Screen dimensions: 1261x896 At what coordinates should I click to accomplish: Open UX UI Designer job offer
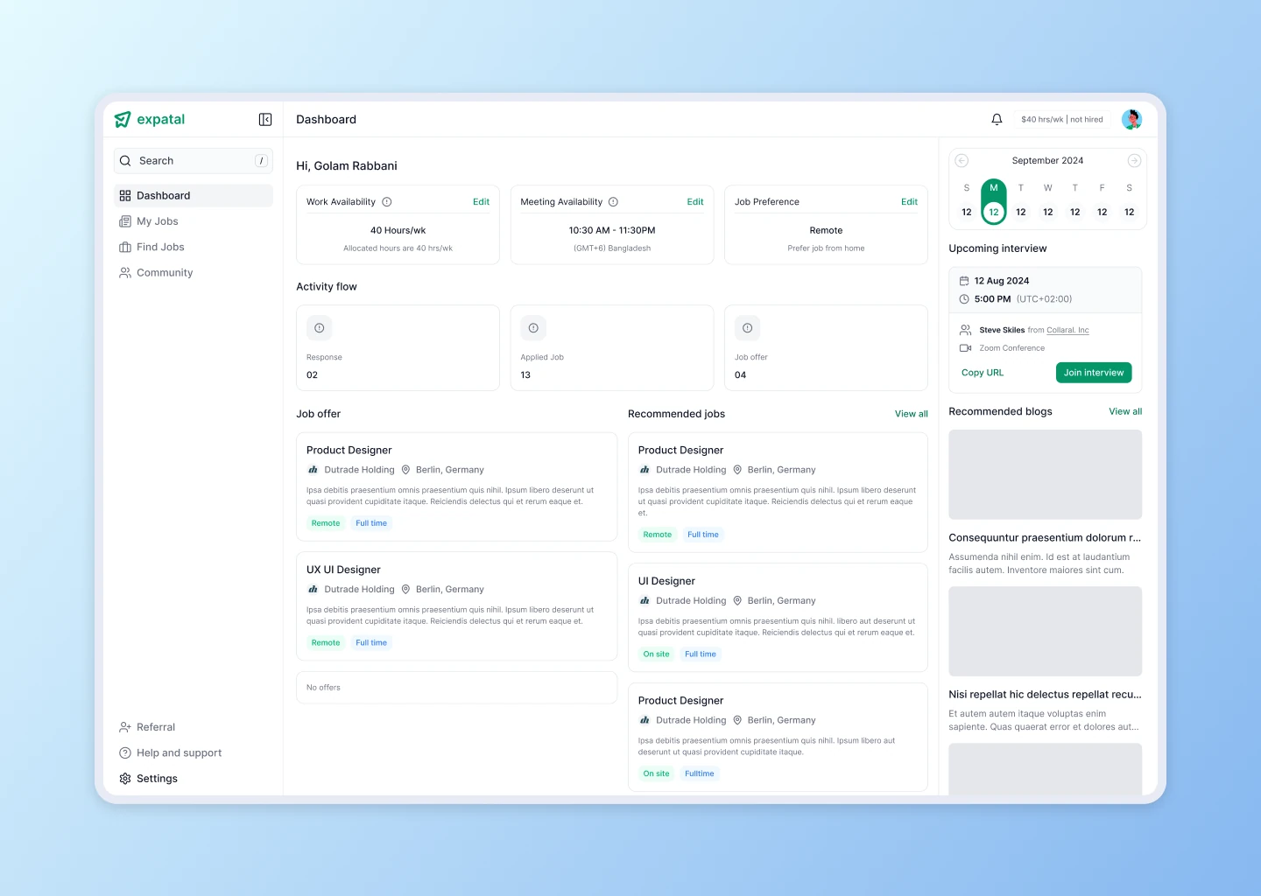(456, 606)
